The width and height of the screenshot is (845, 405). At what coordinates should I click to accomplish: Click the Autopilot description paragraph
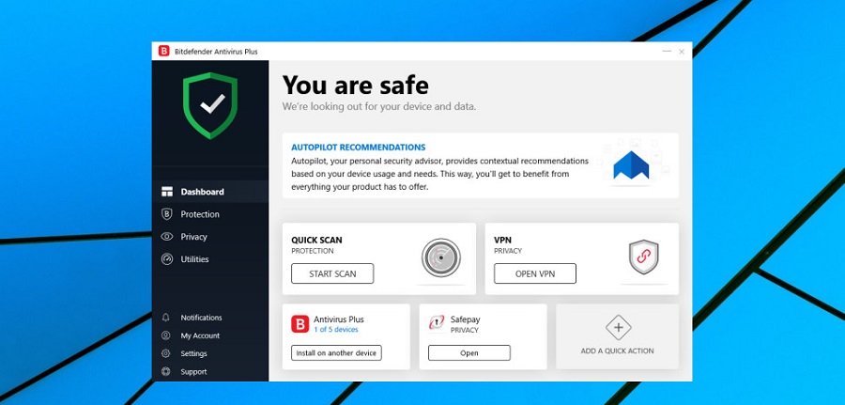(439, 174)
